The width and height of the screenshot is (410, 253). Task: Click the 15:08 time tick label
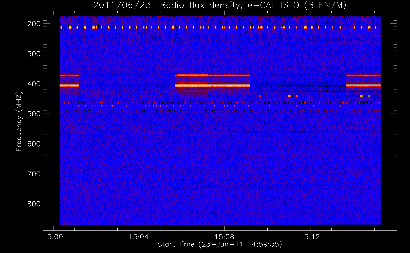coord(224,237)
